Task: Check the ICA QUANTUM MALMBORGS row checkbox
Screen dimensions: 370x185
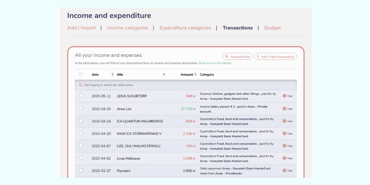Action: (x=81, y=121)
